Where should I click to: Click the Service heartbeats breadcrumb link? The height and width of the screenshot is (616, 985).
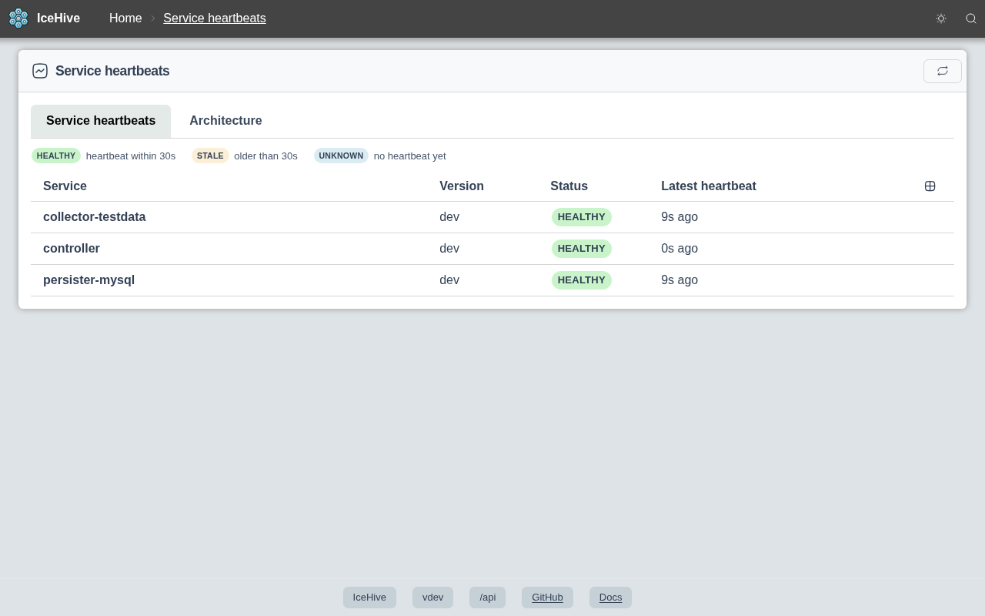pos(215,18)
